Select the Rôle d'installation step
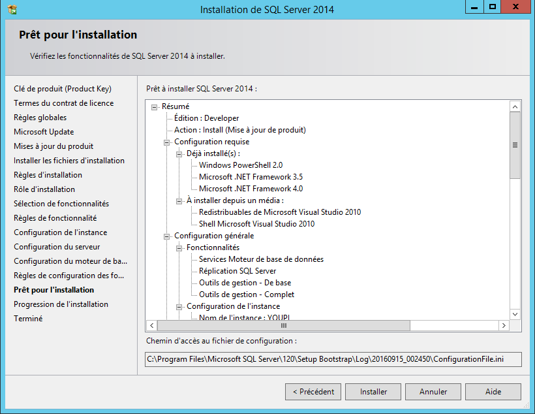This screenshot has width=535, height=414. [x=44, y=189]
